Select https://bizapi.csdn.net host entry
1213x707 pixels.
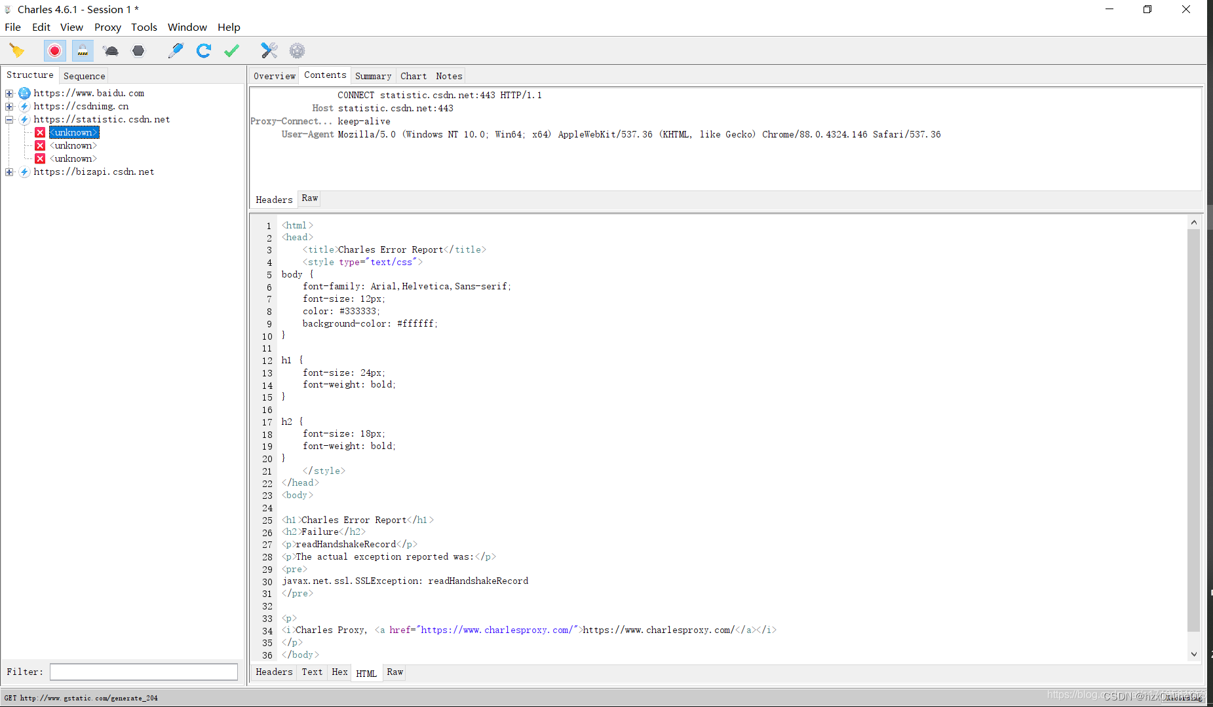(94, 172)
